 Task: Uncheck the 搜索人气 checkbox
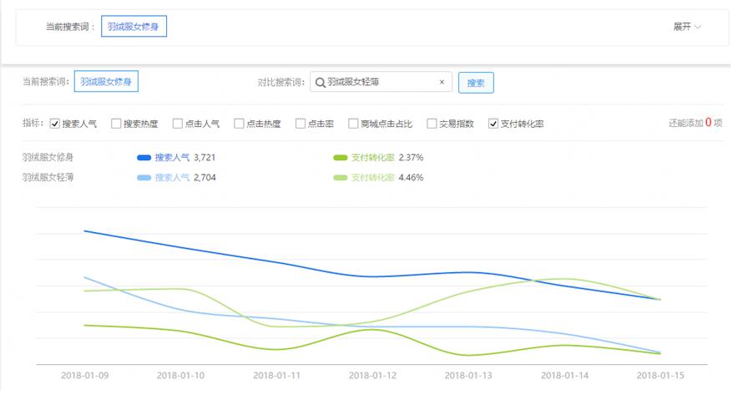pos(55,125)
